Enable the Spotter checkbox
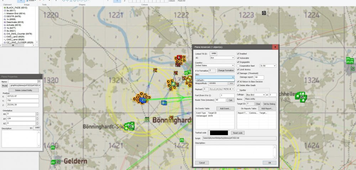Screen dimensions: 356x170 238,90
